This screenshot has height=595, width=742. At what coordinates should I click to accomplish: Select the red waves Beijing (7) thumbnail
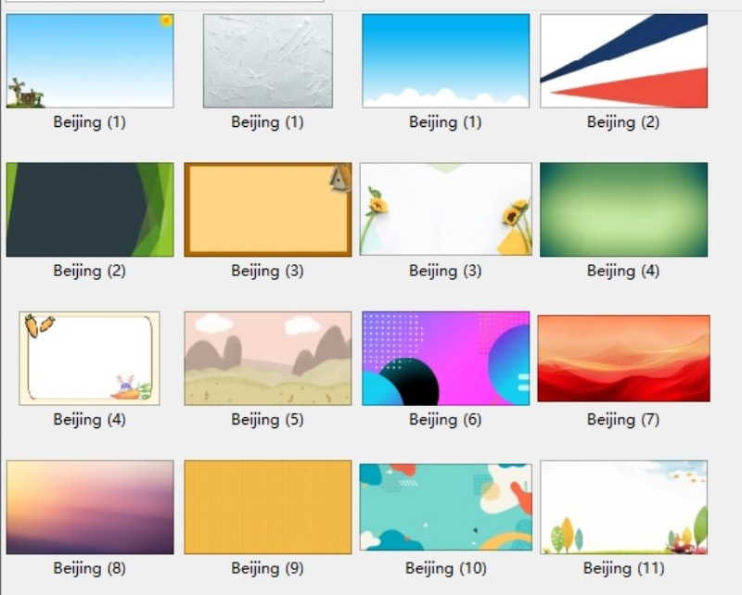point(623,359)
